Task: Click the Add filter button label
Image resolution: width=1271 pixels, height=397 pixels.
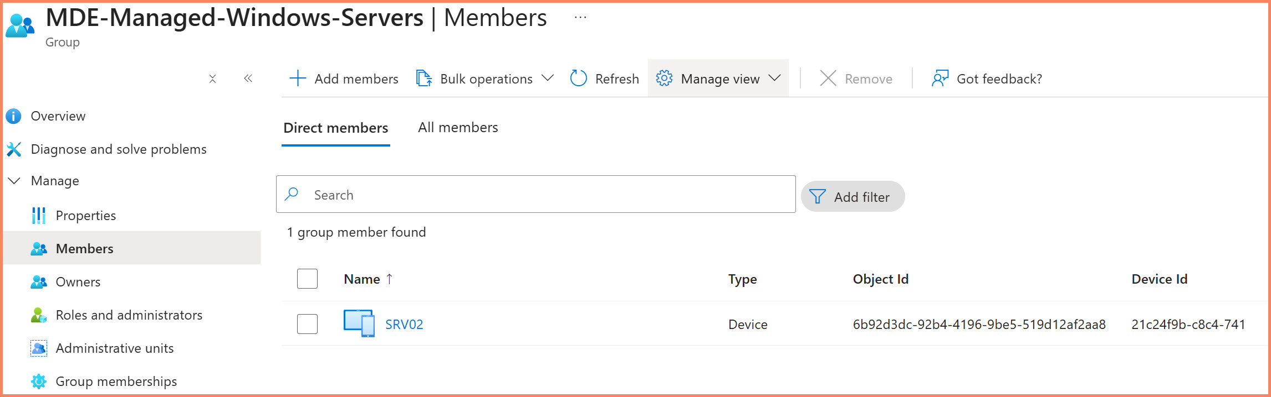Action: click(x=862, y=197)
